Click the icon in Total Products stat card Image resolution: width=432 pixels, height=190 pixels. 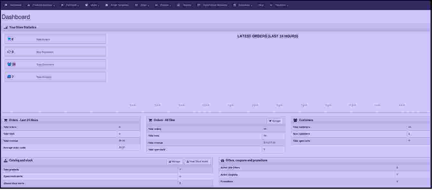9,77
